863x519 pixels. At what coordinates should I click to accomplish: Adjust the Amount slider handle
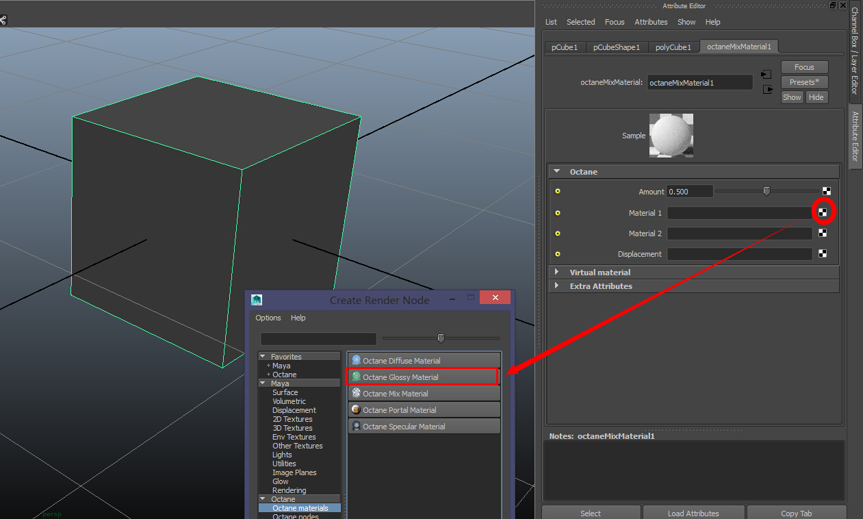click(x=767, y=191)
